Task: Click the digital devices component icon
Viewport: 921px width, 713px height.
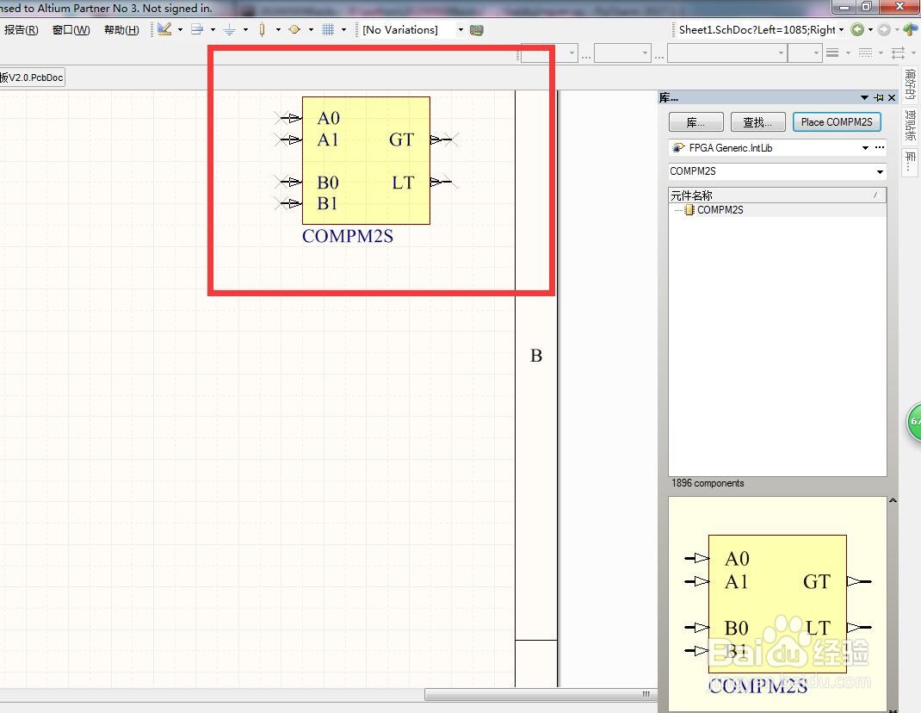Action: point(262,29)
